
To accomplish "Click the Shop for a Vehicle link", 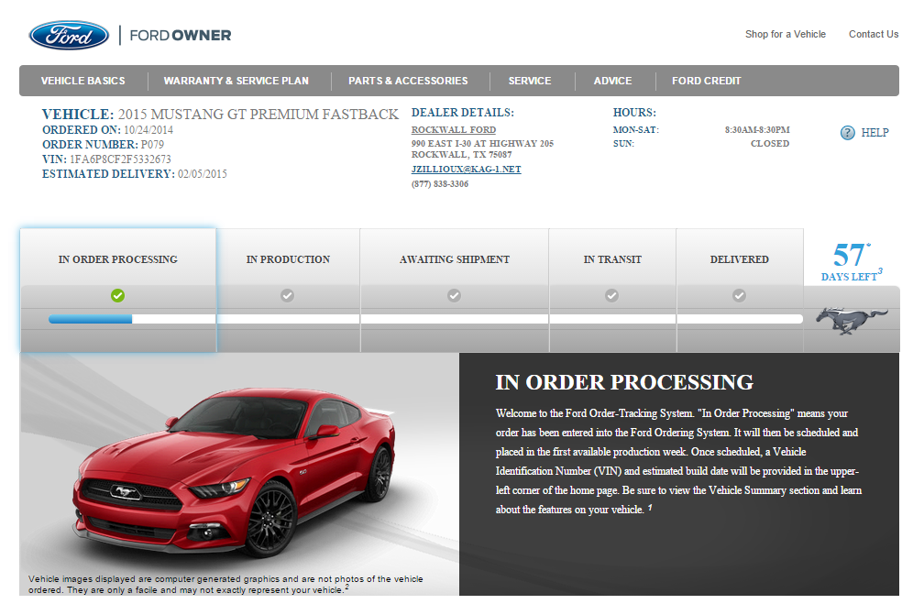I will (785, 35).
